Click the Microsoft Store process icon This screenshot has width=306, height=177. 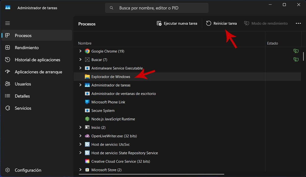[87, 170]
